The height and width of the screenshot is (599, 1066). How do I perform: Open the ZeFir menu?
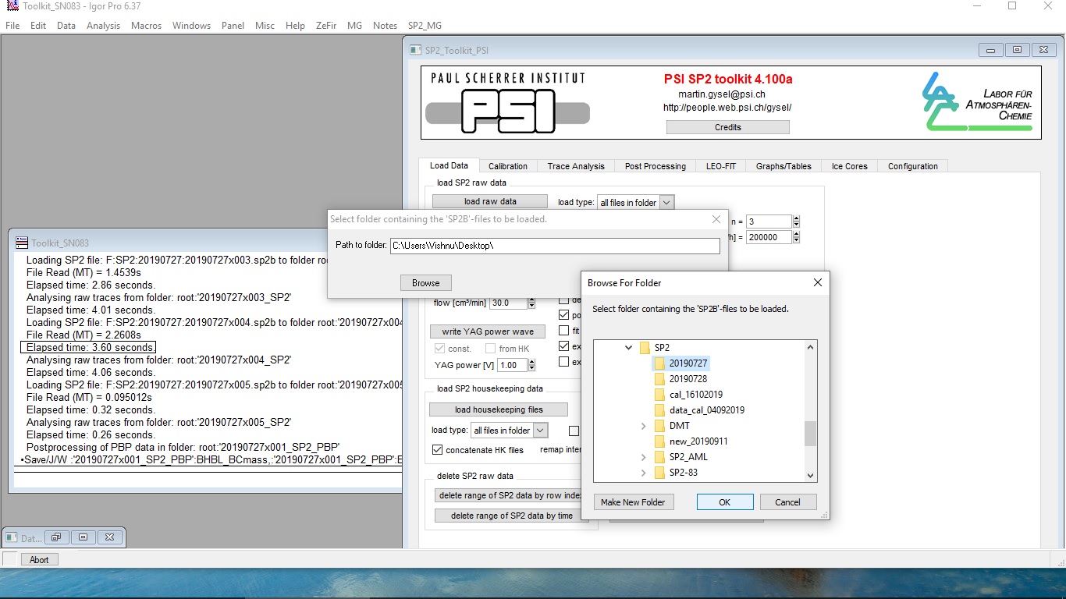point(326,25)
